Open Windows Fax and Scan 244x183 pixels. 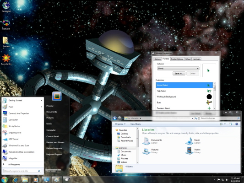coord(22,145)
